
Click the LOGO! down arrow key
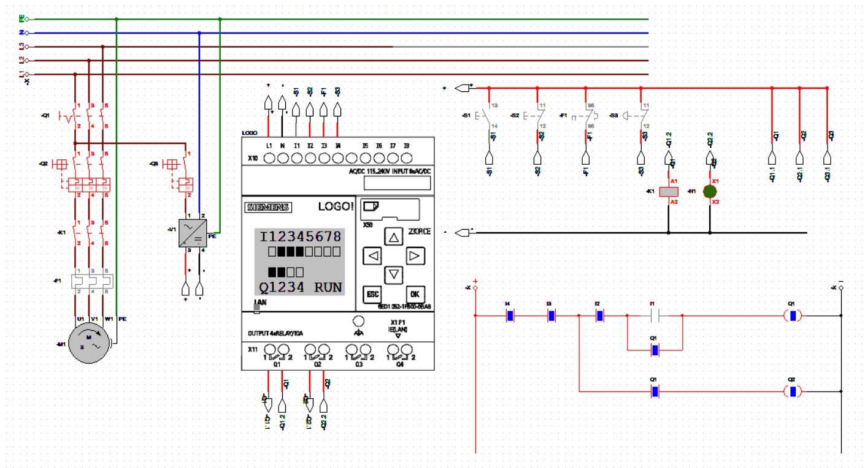coord(394,274)
